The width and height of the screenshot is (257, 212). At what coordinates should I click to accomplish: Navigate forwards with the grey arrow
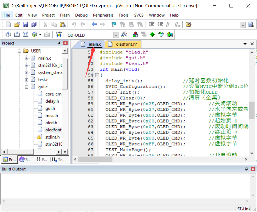(x=103, y=24)
